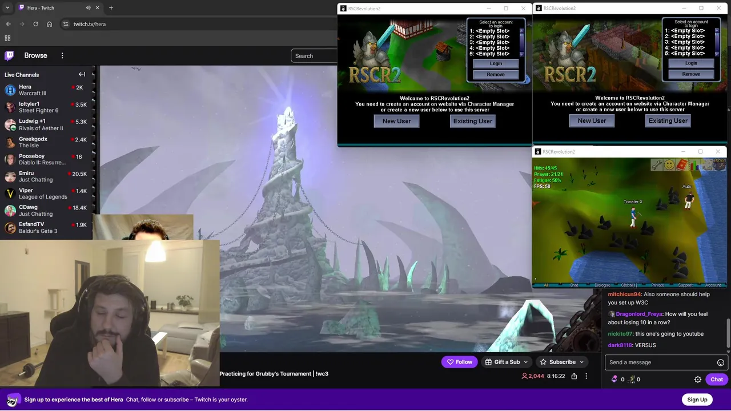Image resolution: width=731 pixels, height=411 pixels.
Task: Switch to the Chat tab in game
Action: 574,285
